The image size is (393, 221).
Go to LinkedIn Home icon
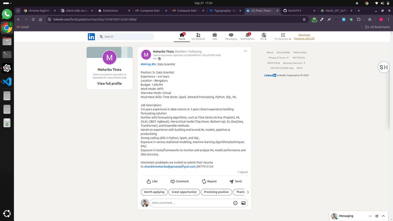182,36
